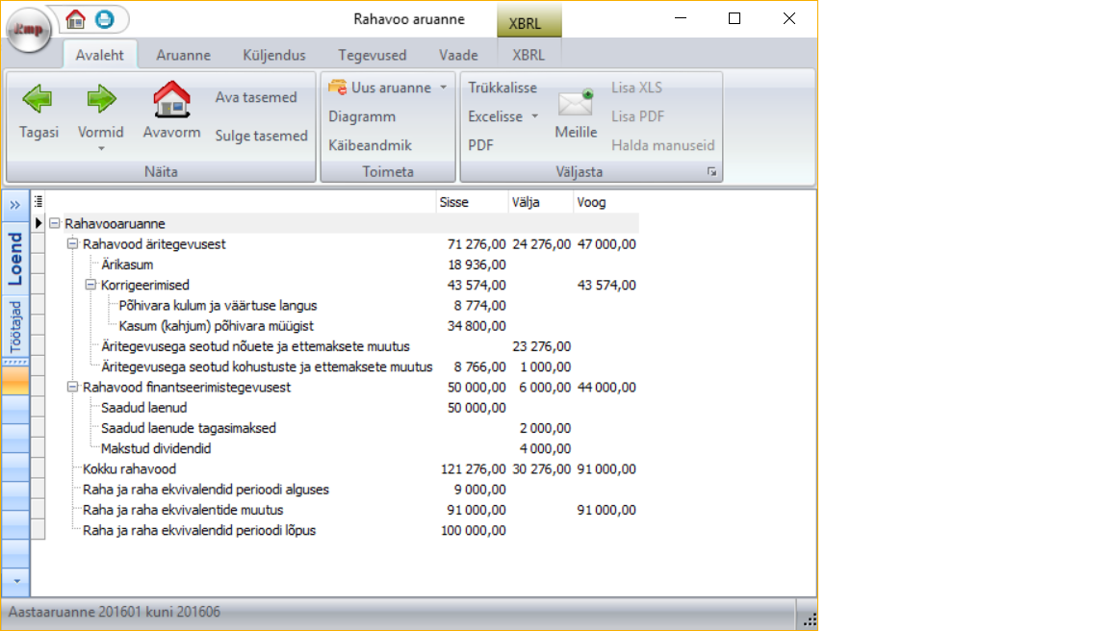Click the column chooser icon in grid header
The image size is (1109, 631).
click(39, 202)
